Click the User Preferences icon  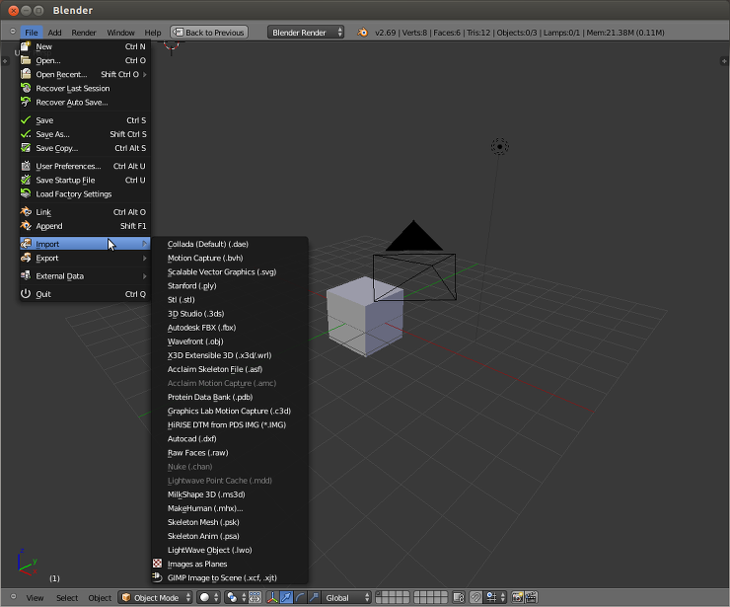[x=26, y=166]
